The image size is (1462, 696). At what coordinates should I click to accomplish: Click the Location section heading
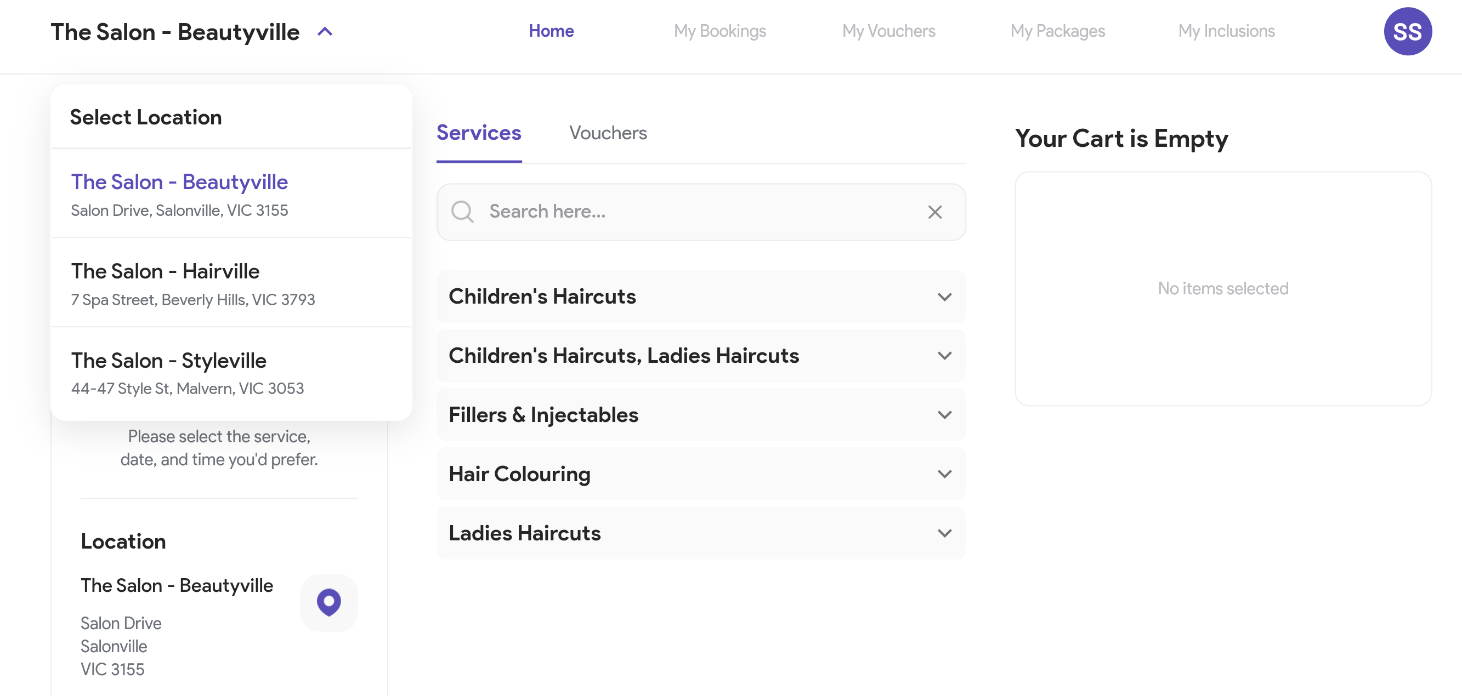click(123, 541)
